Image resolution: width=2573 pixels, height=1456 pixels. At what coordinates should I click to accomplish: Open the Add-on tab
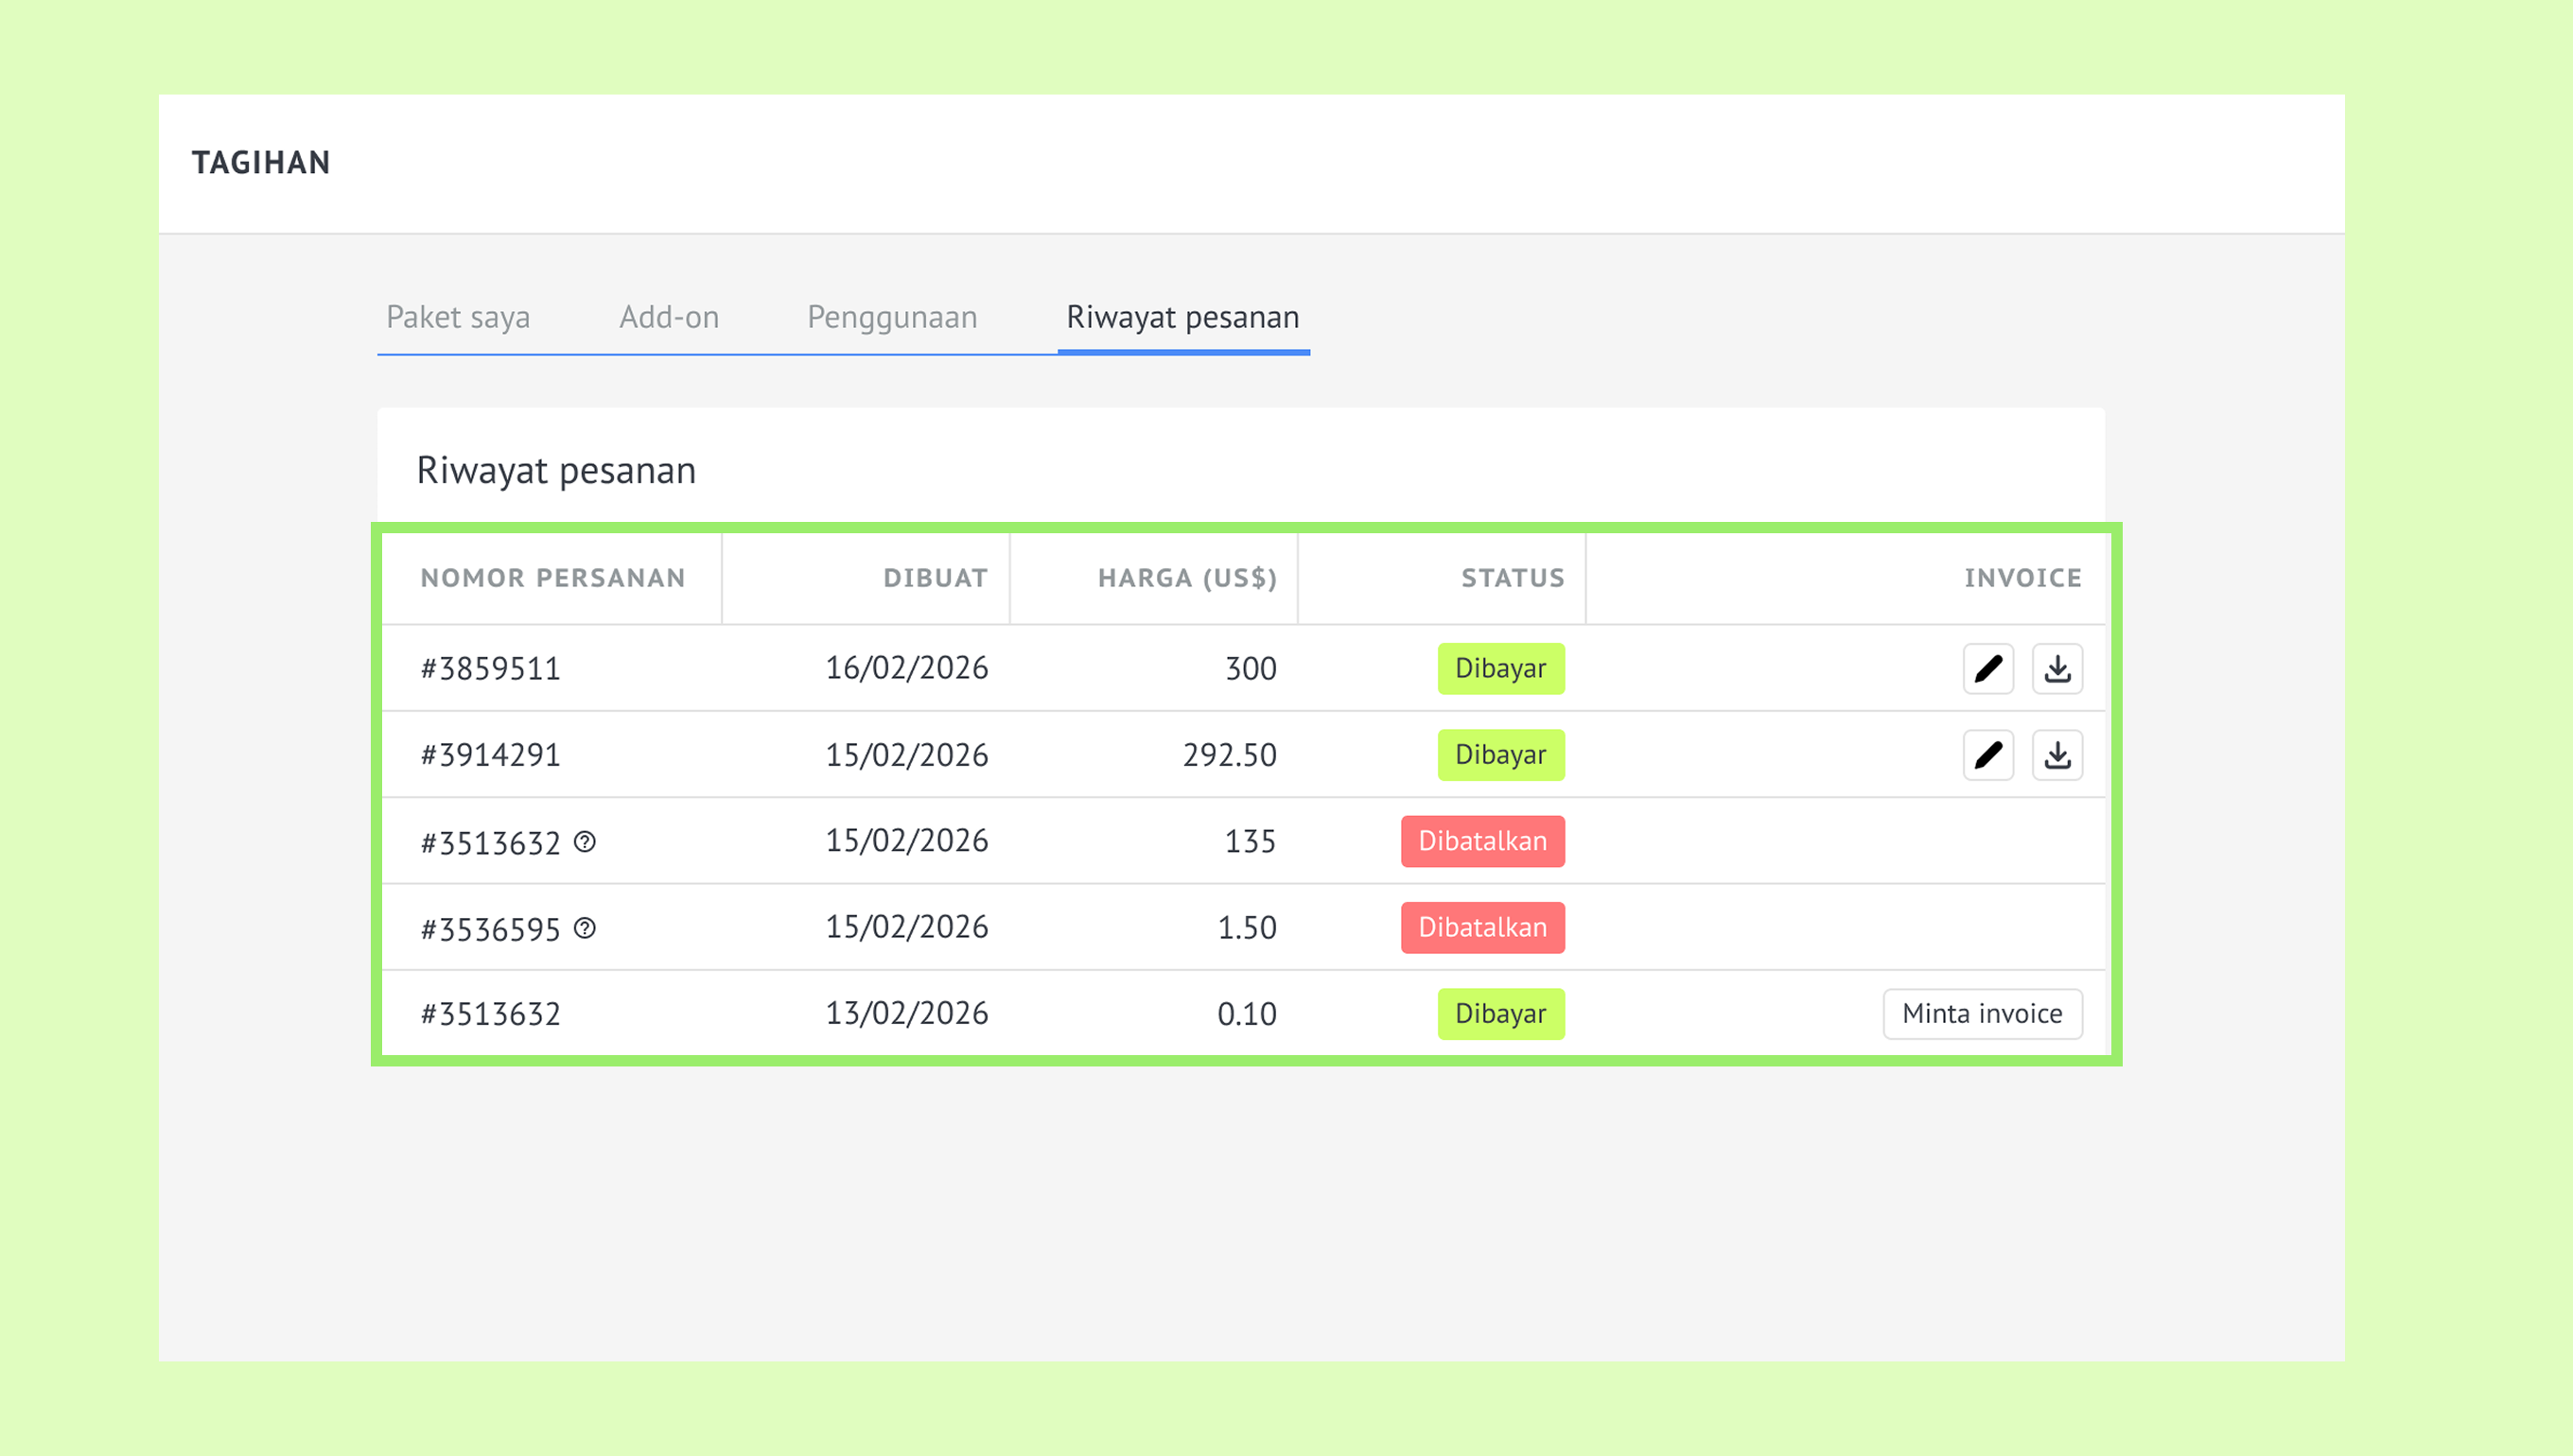point(669,317)
